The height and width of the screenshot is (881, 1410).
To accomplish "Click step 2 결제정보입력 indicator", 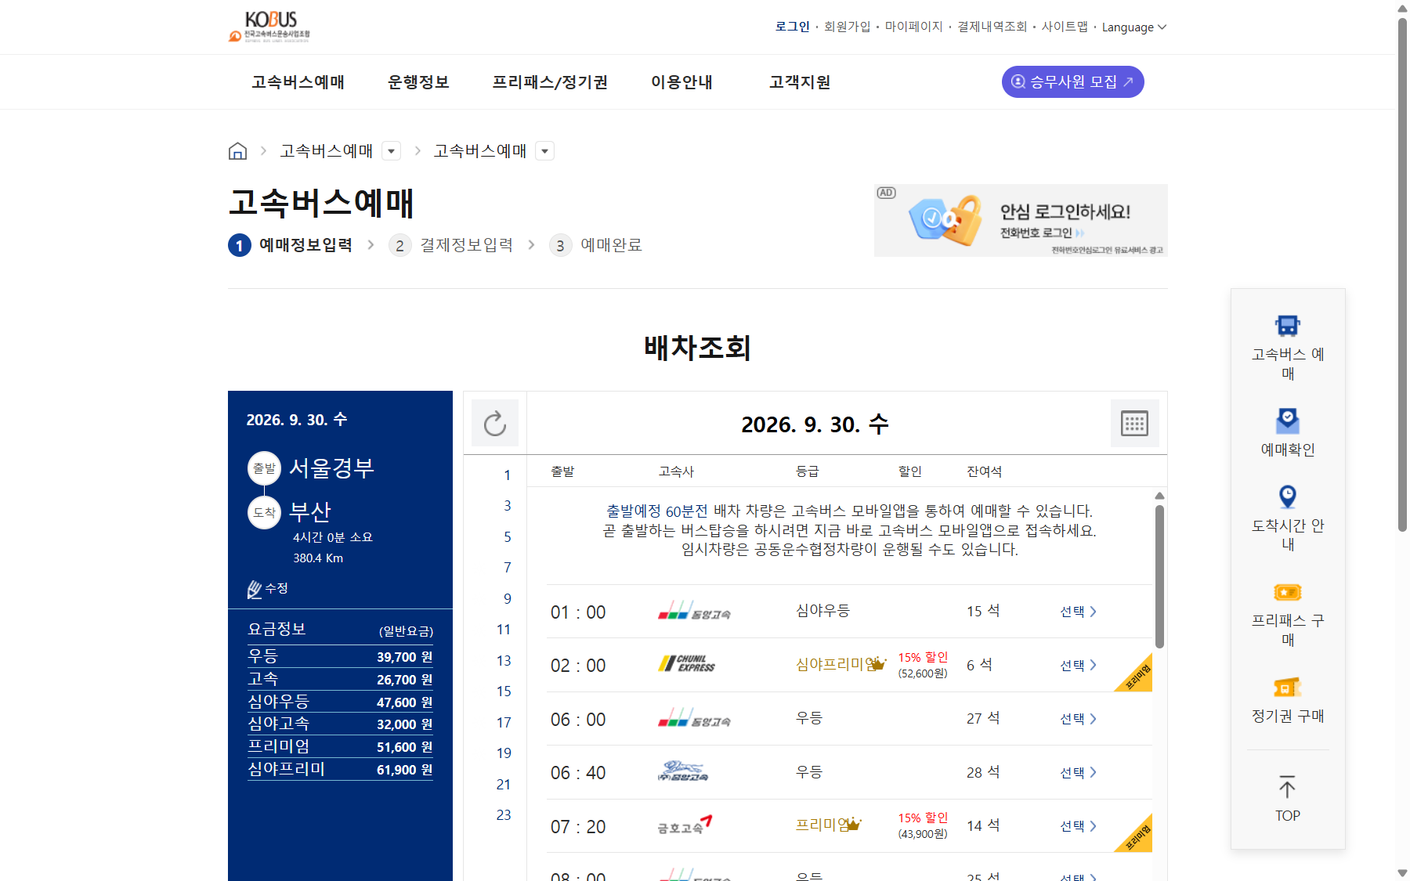I will click(x=452, y=245).
